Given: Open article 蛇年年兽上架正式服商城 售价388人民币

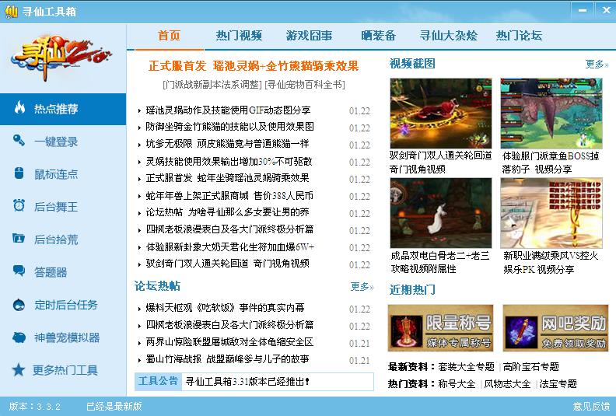Looking at the screenshot, I should [x=229, y=195].
